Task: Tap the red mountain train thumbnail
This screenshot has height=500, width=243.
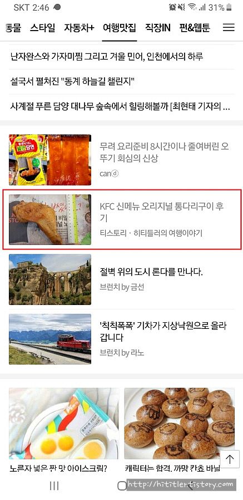Action: click(x=50, y=339)
